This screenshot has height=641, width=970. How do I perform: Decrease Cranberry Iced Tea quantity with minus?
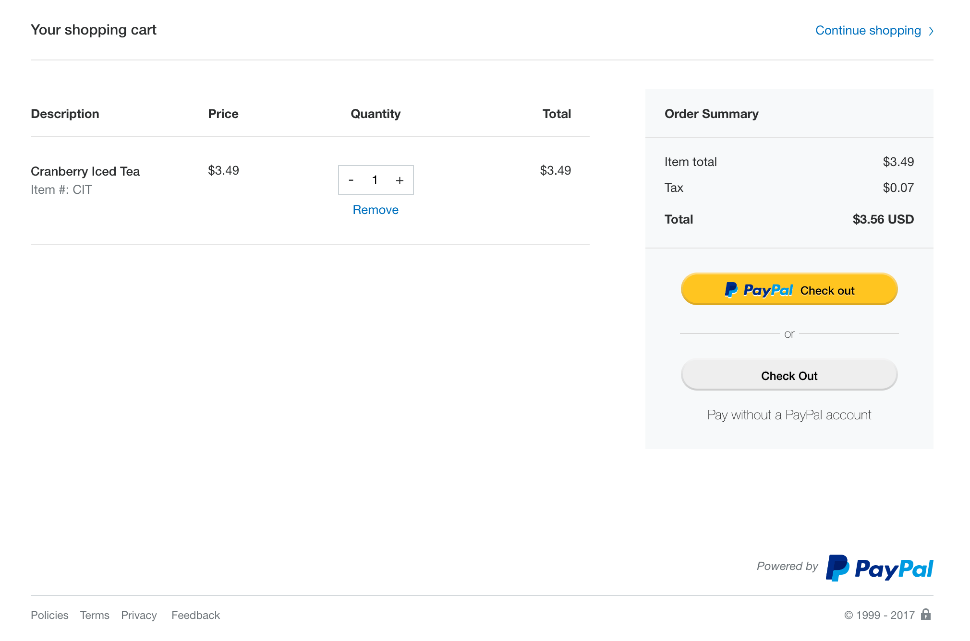click(x=351, y=180)
